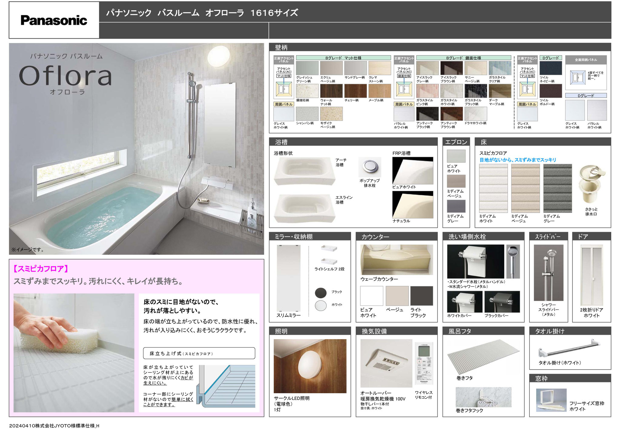Image resolution: width=620 pixels, height=429 pixels.
Task: Choose the ホワイトカバー faucet image
Action: point(465,302)
